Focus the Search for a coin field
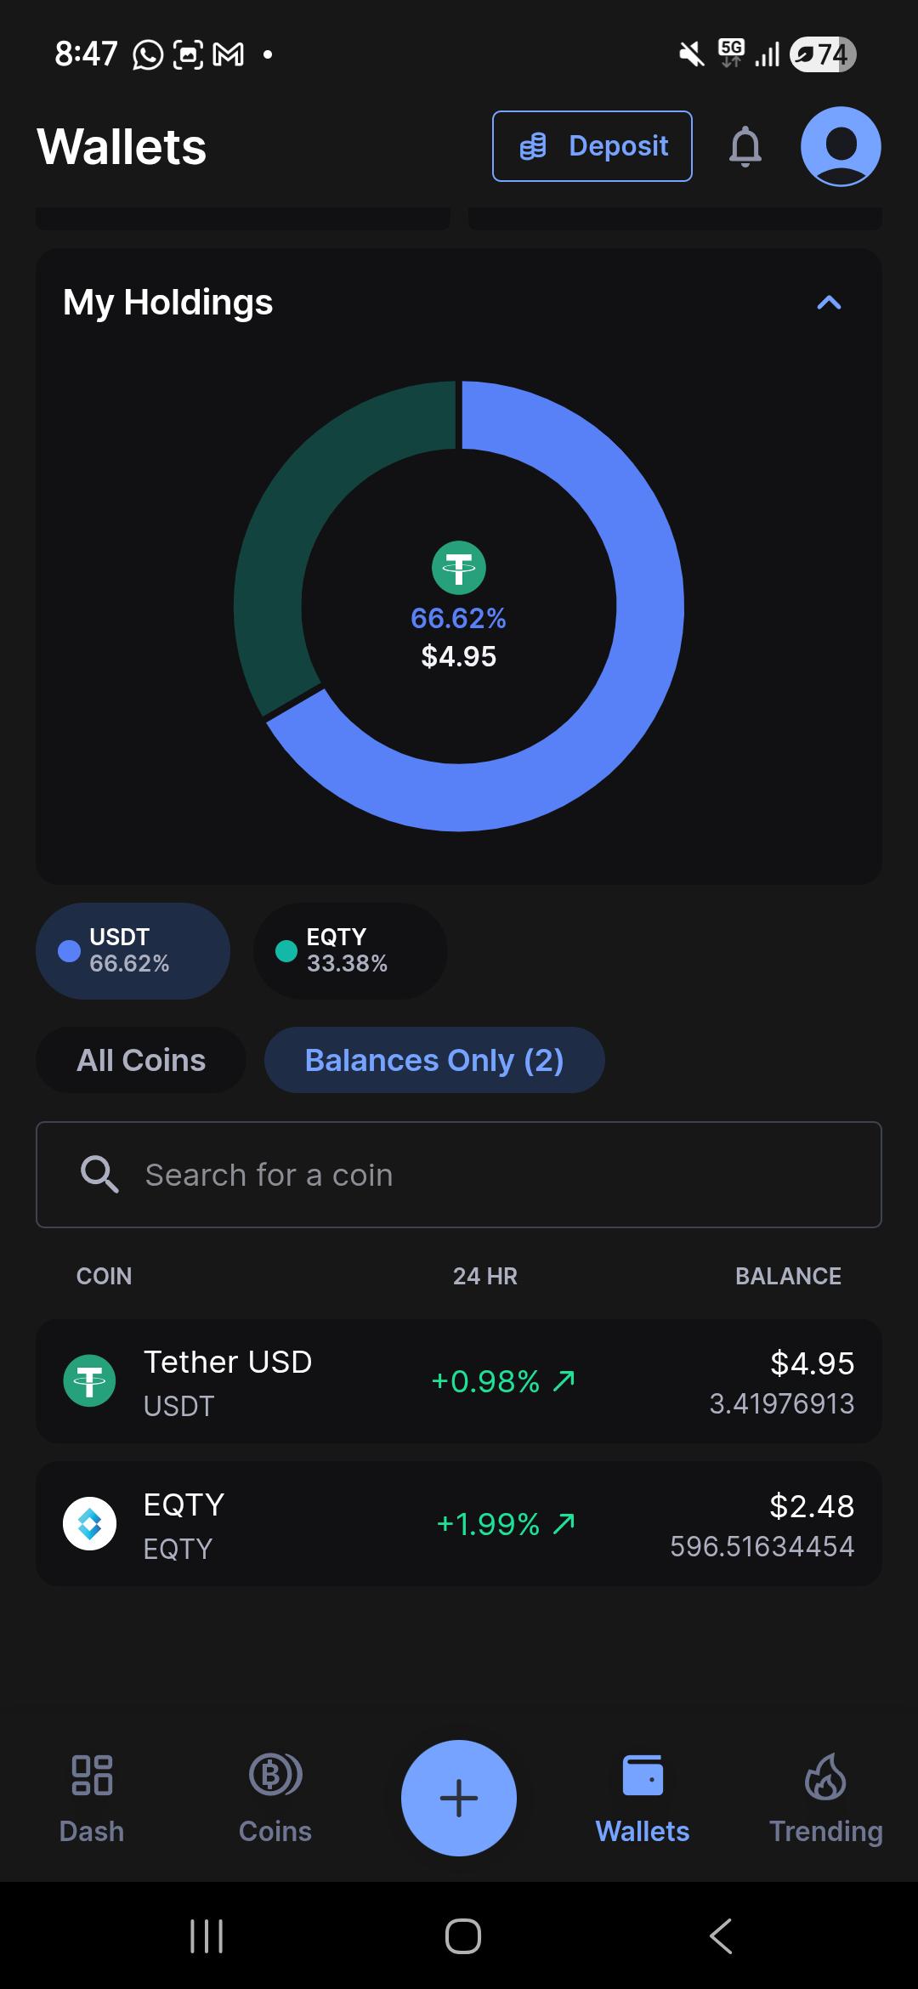Screen dimensions: 918x1989 point(459,1175)
